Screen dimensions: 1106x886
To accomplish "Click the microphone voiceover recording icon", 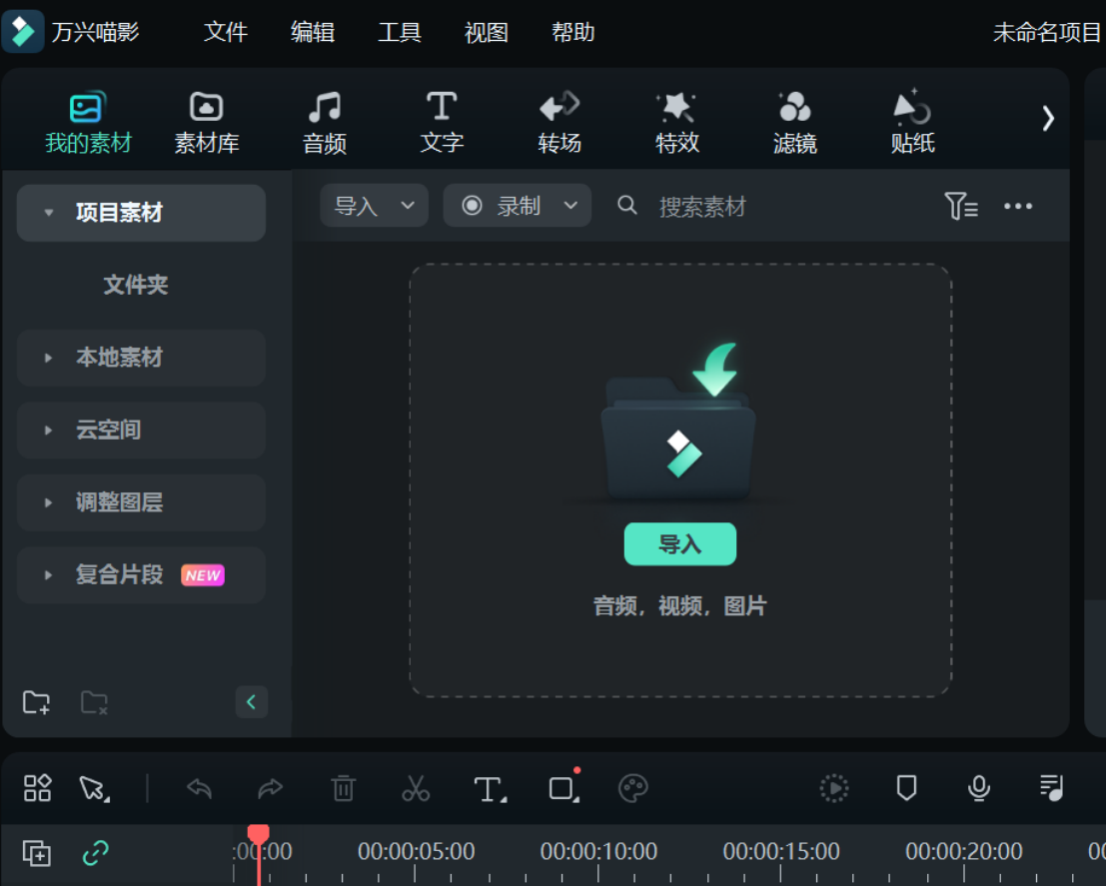I will click(978, 788).
